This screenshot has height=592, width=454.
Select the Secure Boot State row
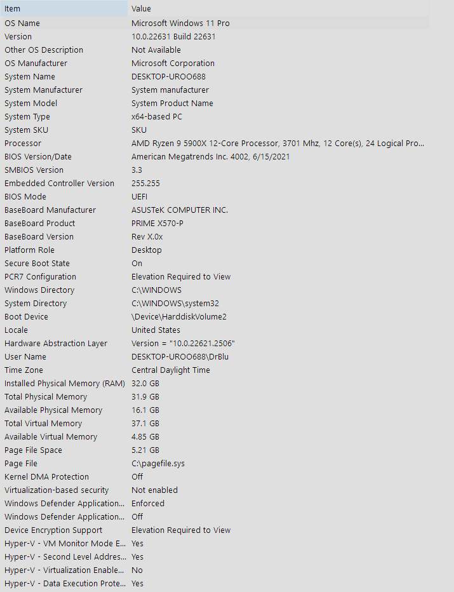point(215,263)
